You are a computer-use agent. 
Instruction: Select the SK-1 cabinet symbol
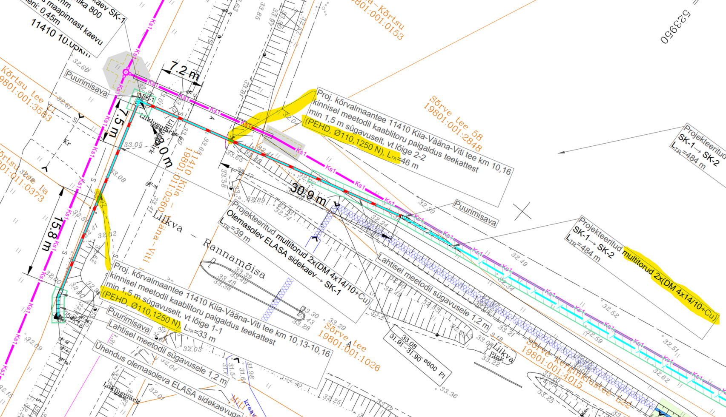click(141, 100)
